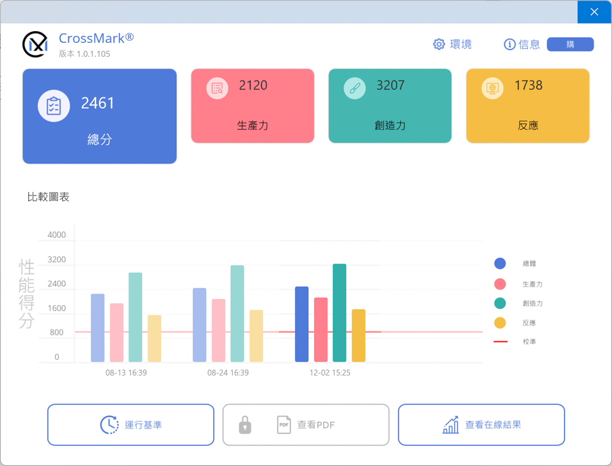Click the 信息 info circle icon
This screenshot has height=466, width=612.
(x=509, y=44)
